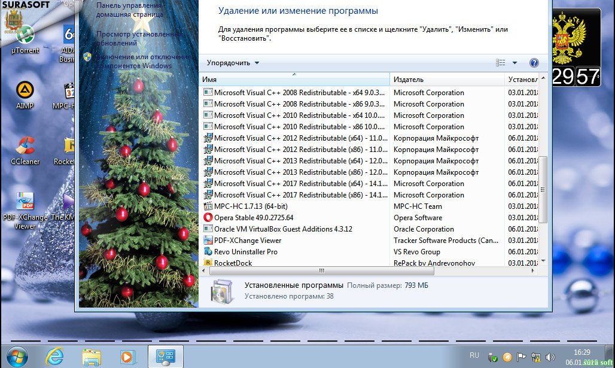Open PDF-XChange Viewer desktop icon
The height and width of the screenshot is (368, 615).
(x=25, y=210)
